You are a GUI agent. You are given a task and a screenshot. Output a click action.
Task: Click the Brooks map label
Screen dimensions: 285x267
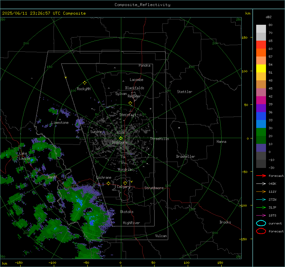pyautogui.click(x=225, y=222)
